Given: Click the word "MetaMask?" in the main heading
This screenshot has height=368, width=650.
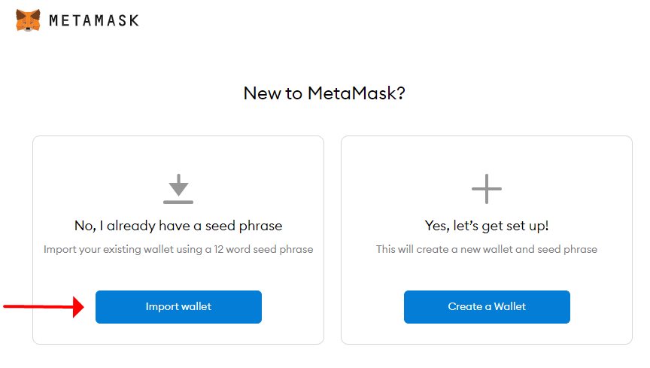Looking at the screenshot, I should [357, 93].
